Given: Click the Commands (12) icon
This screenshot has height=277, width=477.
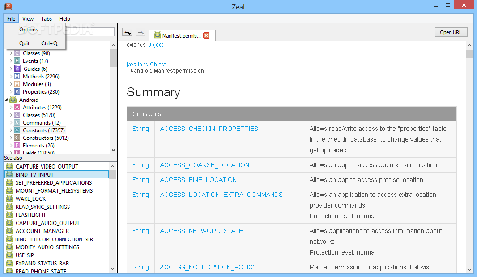Looking at the screenshot, I should coord(17,122).
